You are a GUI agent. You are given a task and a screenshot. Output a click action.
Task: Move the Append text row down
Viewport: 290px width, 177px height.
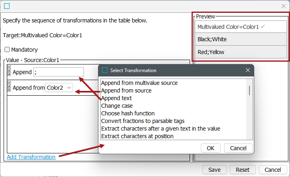coord(9,74)
